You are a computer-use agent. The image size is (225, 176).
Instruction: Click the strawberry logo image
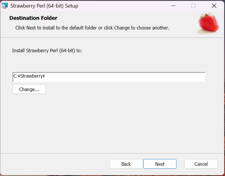click(208, 23)
